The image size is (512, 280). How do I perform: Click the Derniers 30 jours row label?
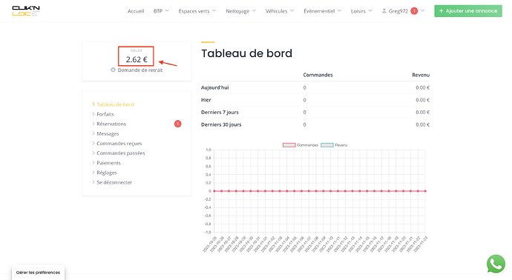[x=221, y=125]
